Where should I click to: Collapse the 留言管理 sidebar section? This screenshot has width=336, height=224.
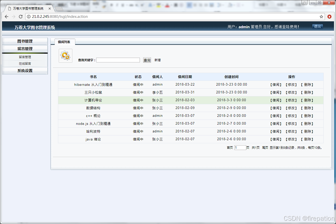(25, 49)
